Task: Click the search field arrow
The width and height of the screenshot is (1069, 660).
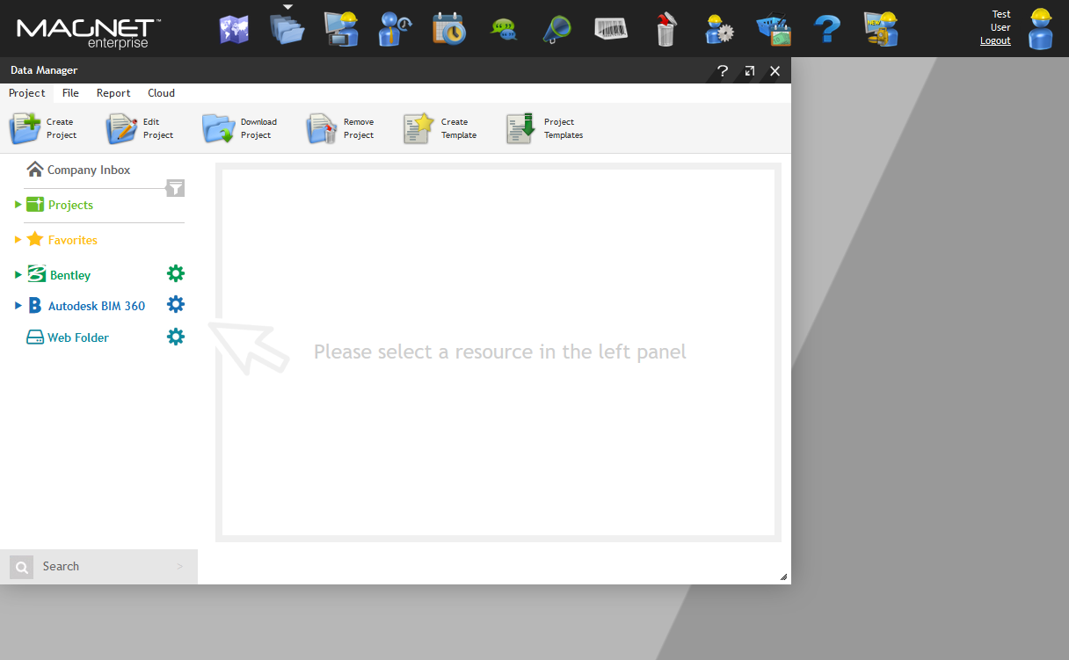Action: coord(180,567)
